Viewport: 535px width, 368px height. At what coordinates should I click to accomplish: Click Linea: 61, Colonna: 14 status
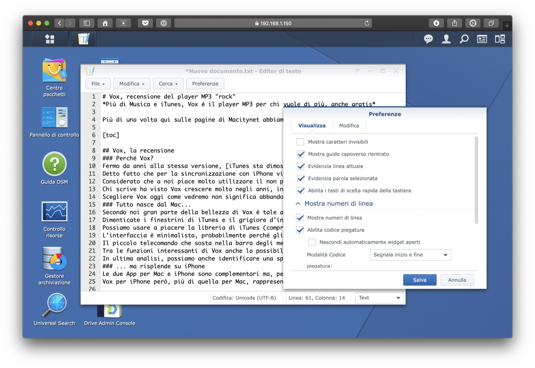(x=317, y=298)
